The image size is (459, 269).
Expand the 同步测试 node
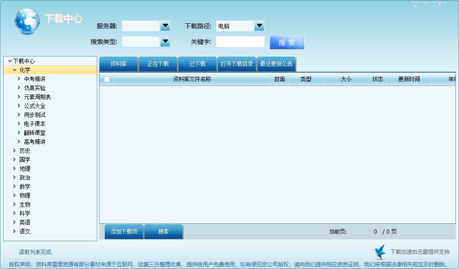pos(19,115)
